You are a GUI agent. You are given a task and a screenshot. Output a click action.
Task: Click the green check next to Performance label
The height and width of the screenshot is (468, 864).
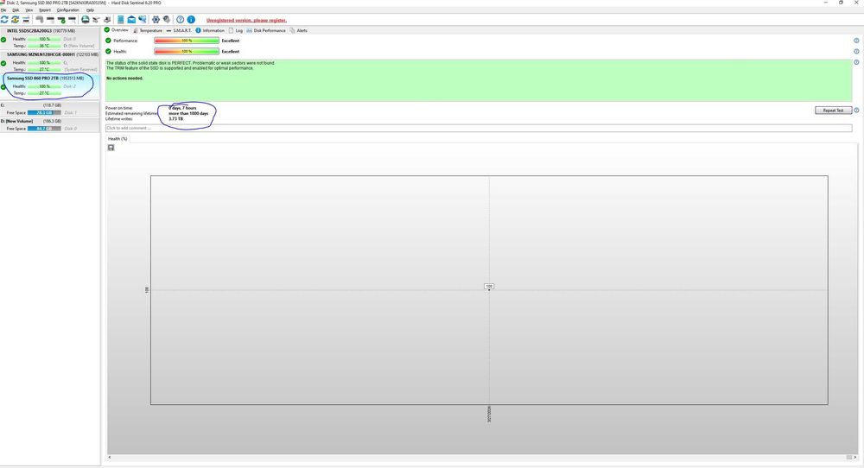pyautogui.click(x=108, y=41)
